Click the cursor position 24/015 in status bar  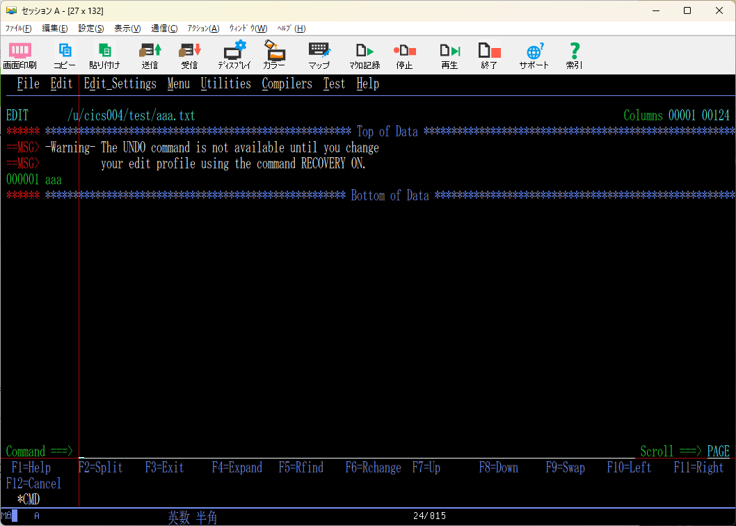click(429, 516)
